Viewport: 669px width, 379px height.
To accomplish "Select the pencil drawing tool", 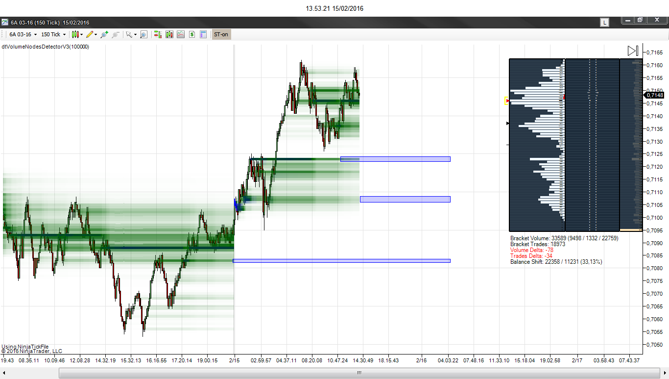I will click(x=90, y=34).
